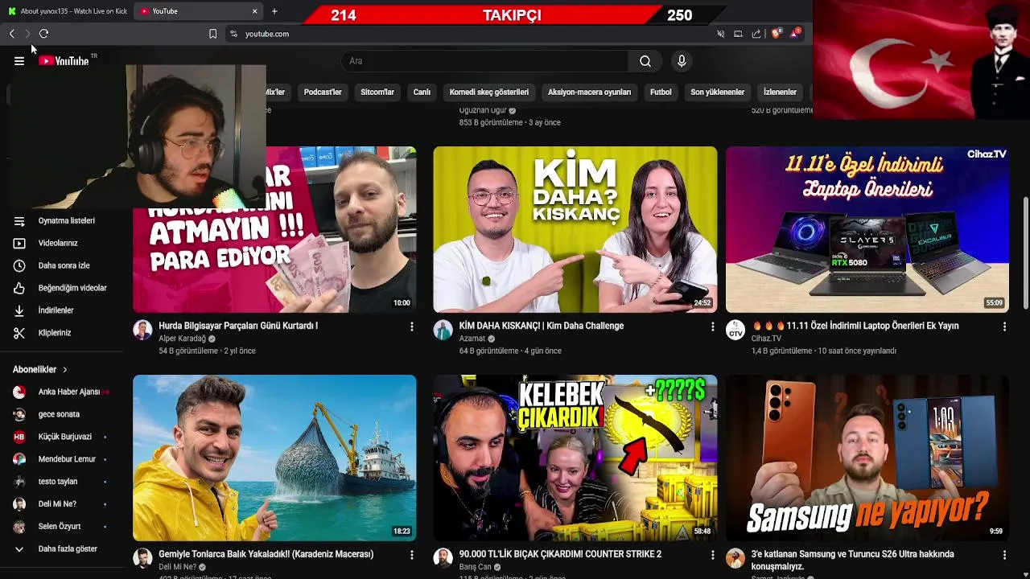
Task: Click the page vertical scrollbar
Action: (1025, 253)
